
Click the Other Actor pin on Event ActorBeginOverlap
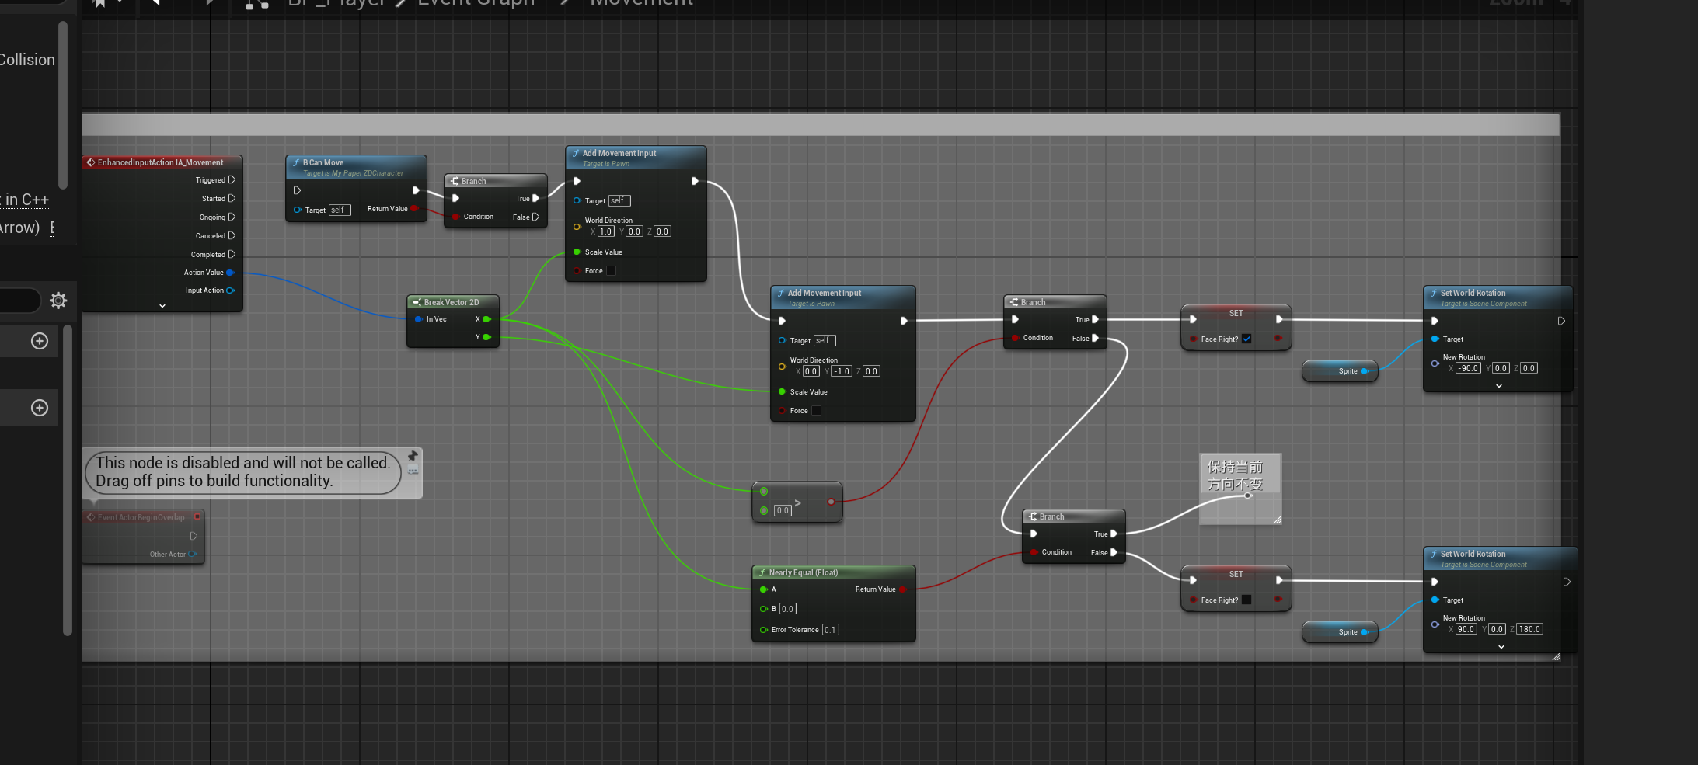pyautogui.click(x=192, y=554)
